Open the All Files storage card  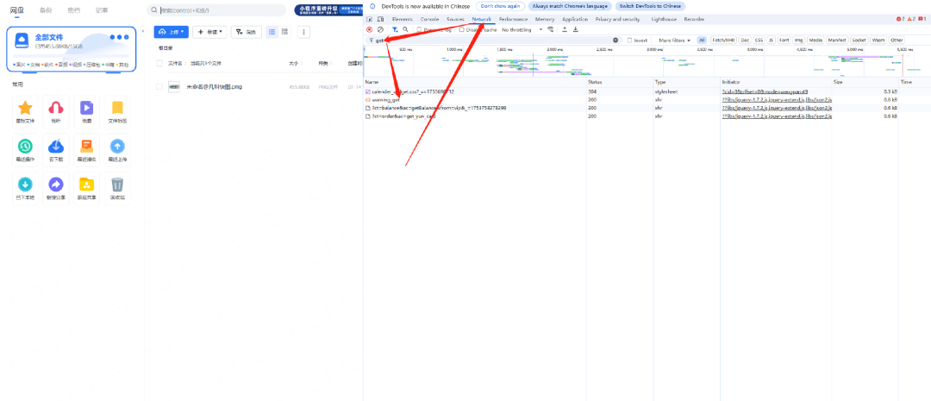click(x=72, y=49)
